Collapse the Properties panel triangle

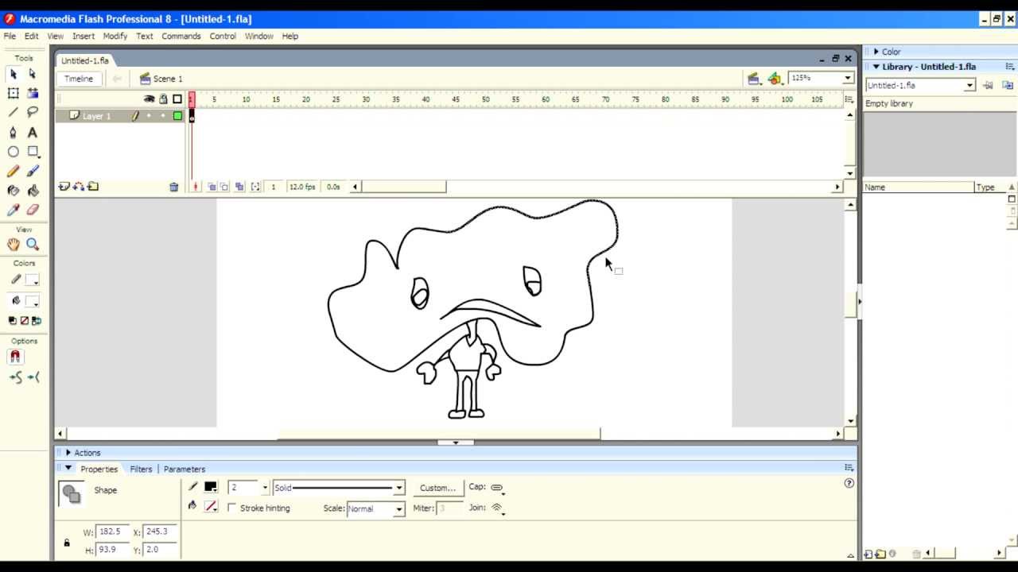tap(68, 469)
